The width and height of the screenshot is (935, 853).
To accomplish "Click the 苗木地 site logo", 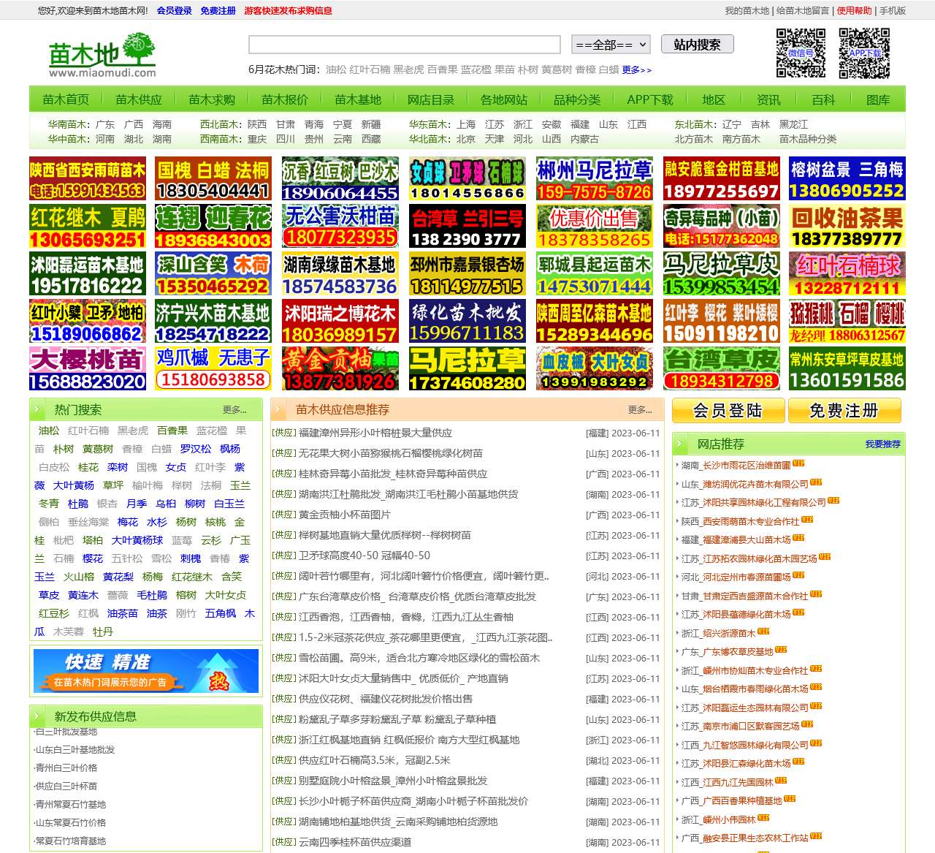I will pos(102,55).
